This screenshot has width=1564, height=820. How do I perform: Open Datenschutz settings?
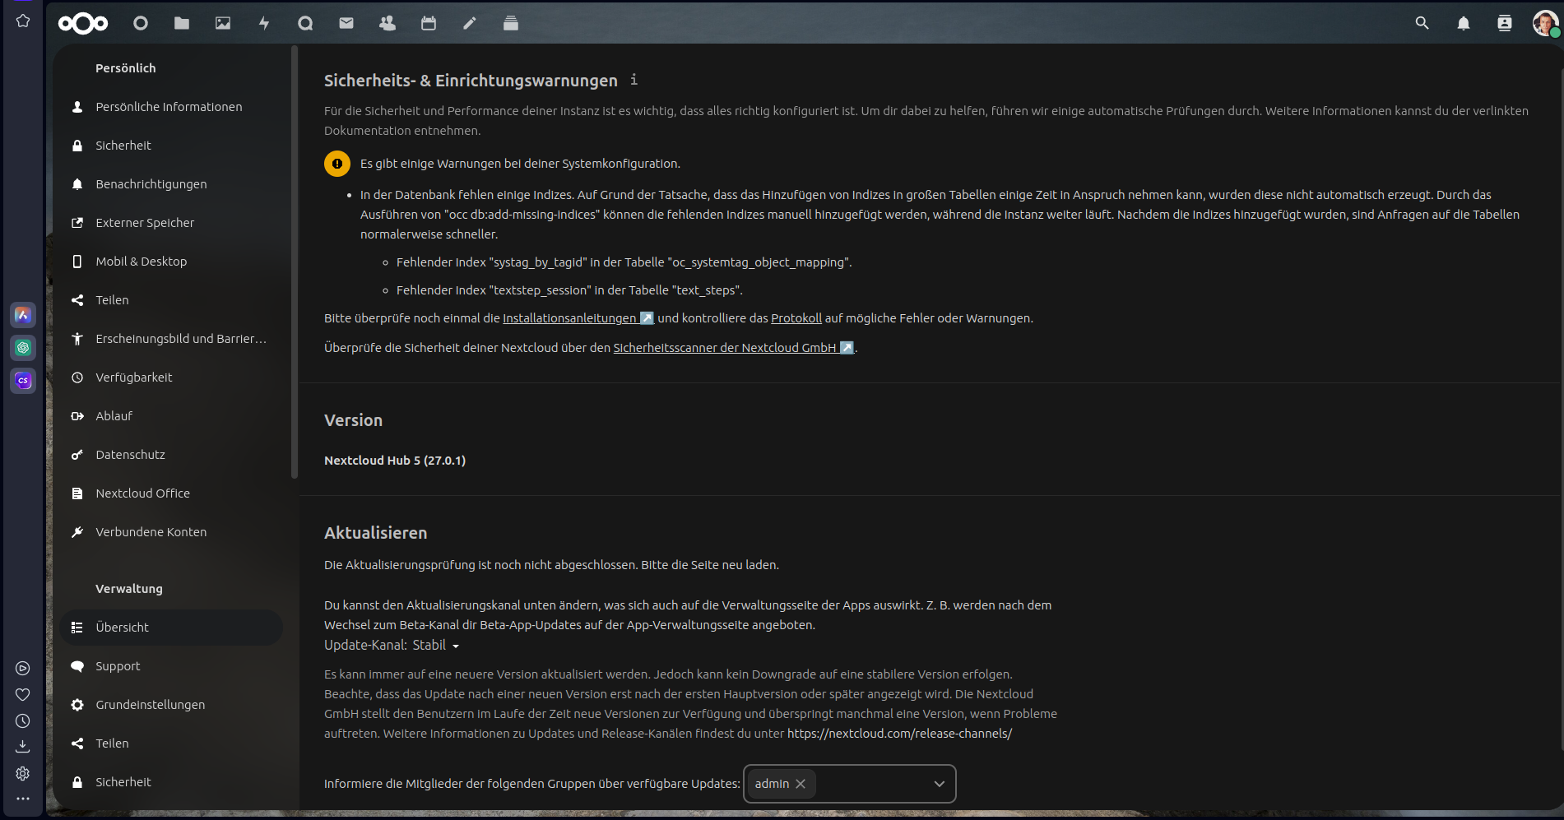click(171, 455)
